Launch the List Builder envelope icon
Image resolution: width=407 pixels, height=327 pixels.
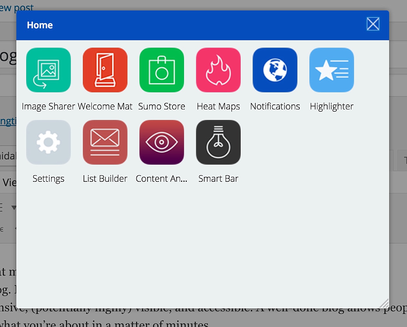pos(105,142)
